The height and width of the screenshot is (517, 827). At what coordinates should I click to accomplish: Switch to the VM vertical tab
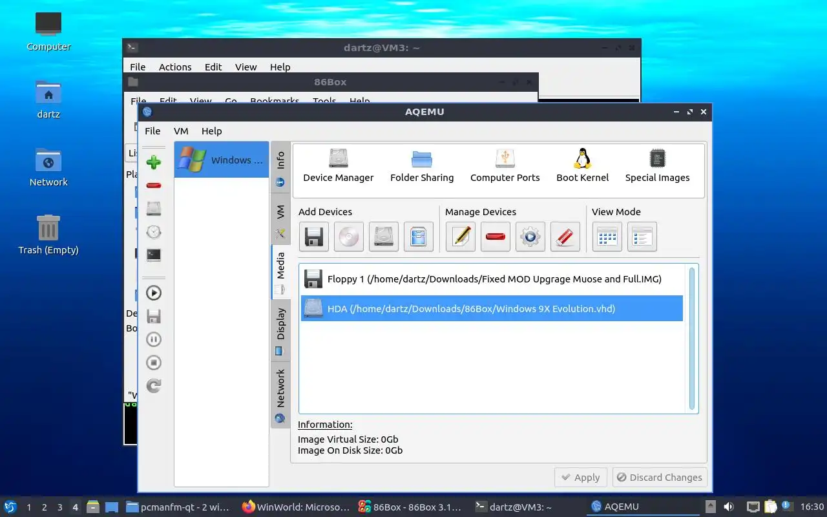click(x=280, y=219)
